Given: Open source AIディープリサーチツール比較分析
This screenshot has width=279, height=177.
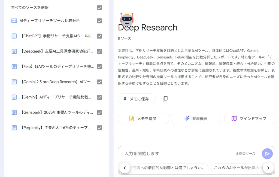Looking at the screenshot, I should (x=50, y=21).
